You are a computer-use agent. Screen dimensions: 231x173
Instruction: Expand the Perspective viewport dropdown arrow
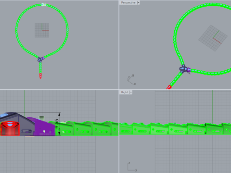click(139, 2)
